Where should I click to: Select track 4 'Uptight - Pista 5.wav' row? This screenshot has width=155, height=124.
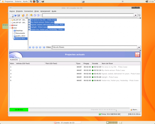(x=75, y=77)
